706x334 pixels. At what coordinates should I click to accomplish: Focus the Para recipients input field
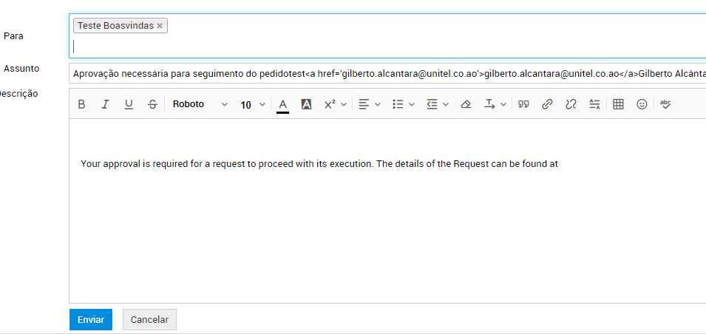tap(387, 36)
